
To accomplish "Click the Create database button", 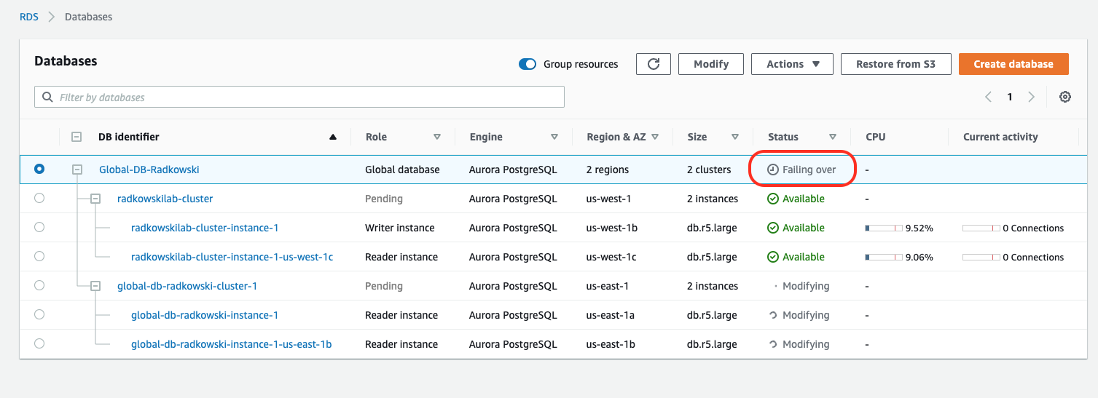I will (x=1013, y=64).
